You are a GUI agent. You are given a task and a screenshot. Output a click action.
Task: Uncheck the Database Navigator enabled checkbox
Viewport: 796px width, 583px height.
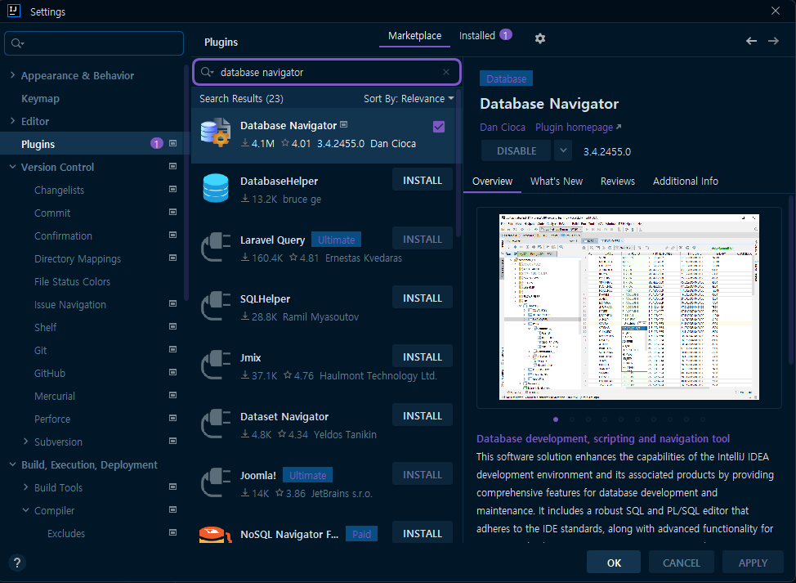point(439,127)
